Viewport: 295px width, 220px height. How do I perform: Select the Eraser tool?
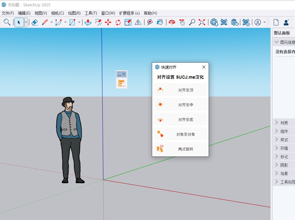tap(35, 22)
